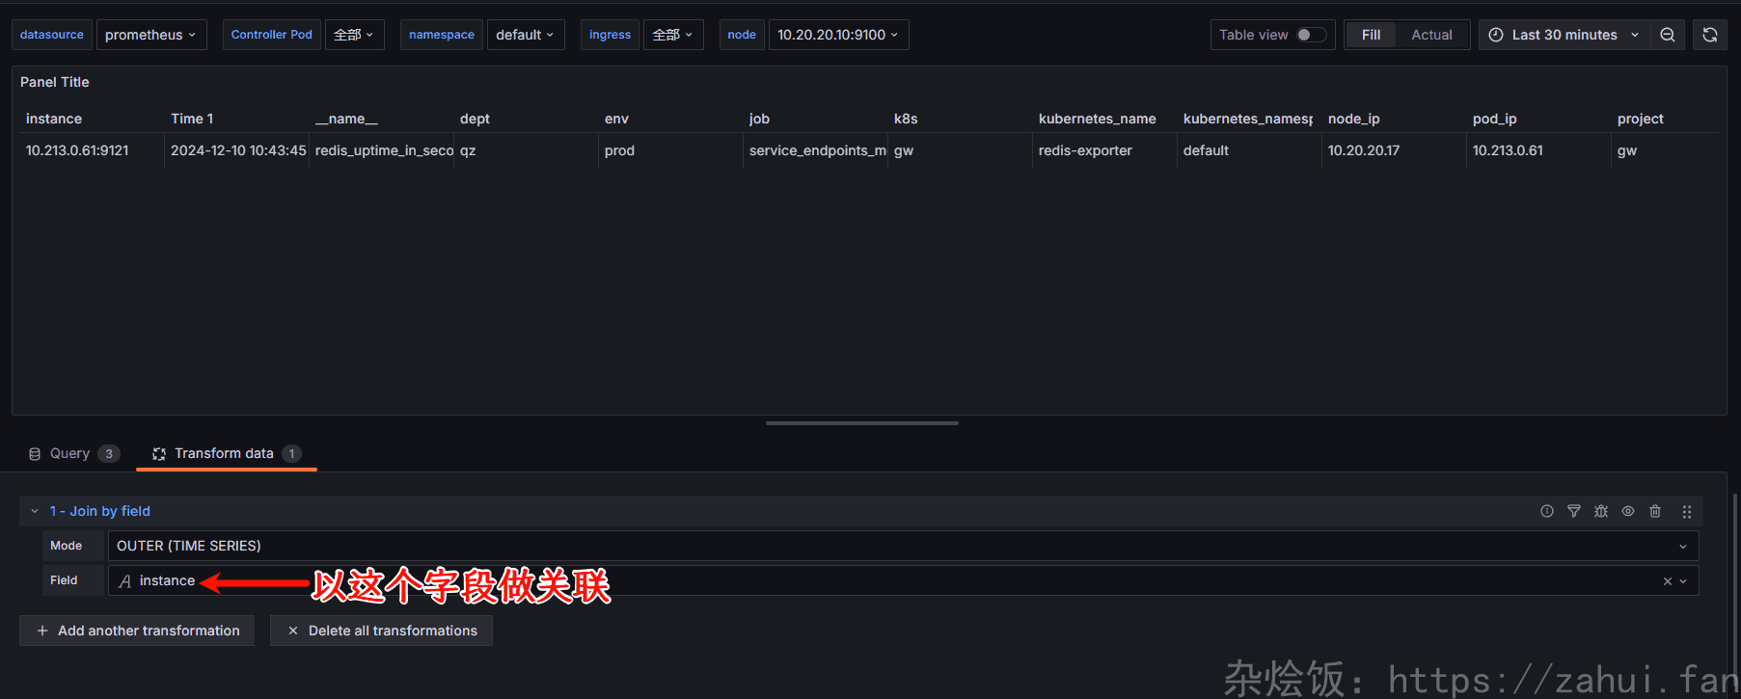The width and height of the screenshot is (1741, 699).
Task: Toggle the Table view switch
Action: click(1310, 35)
